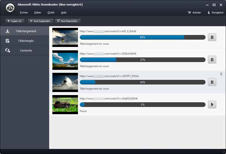Click URL ending a5V_4_9shaE

[x=108, y=31]
